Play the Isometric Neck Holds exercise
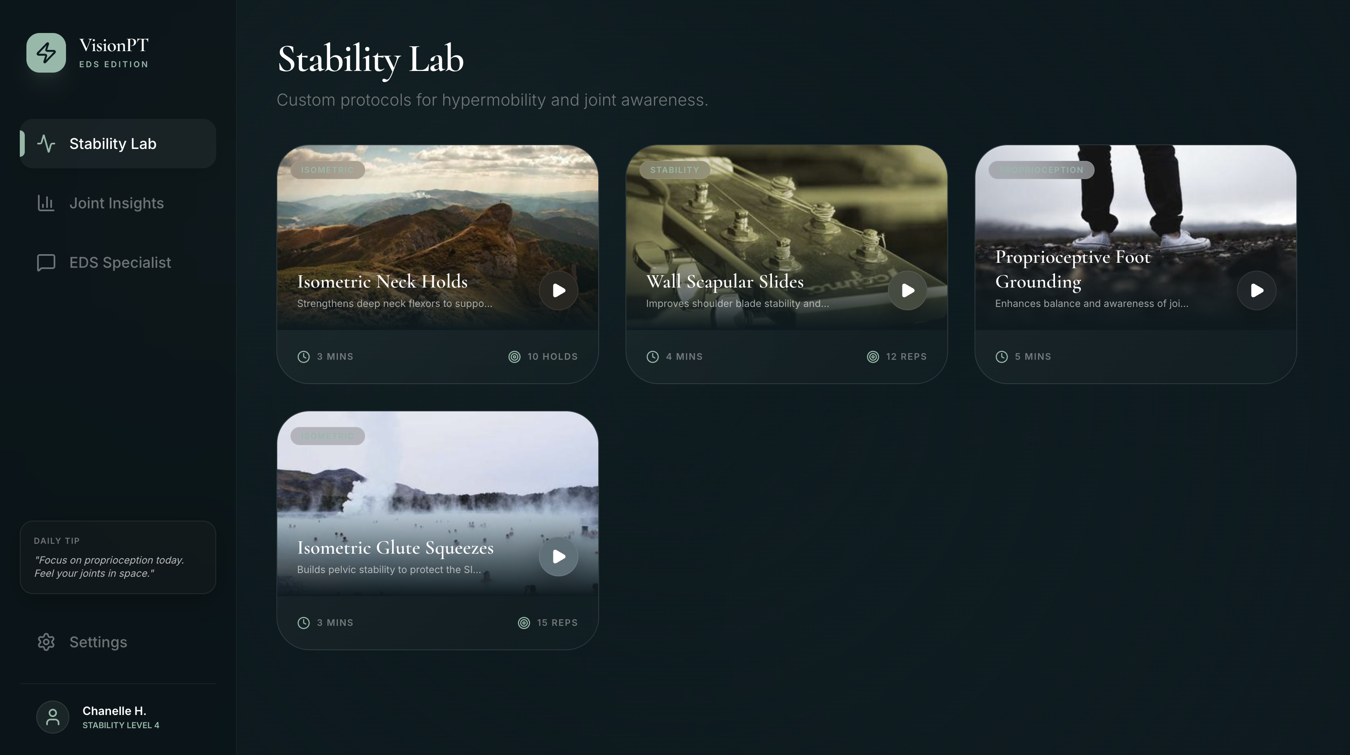The height and width of the screenshot is (755, 1350). (x=559, y=290)
